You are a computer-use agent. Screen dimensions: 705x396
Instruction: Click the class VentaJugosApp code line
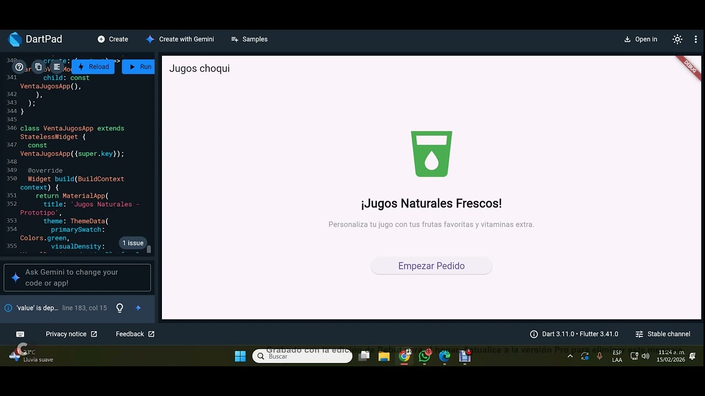point(72,133)
